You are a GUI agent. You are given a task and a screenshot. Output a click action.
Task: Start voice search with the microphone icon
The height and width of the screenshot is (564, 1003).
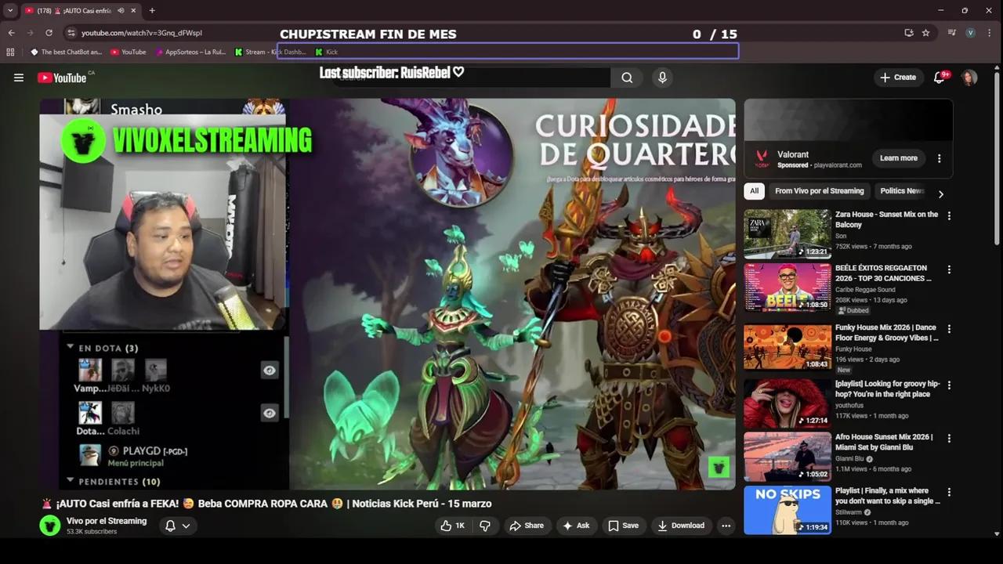click(x=662, y=77)
